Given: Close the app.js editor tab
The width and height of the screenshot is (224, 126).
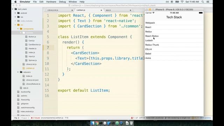Looking at the screenshot, I should pyautogui.click(x=131, y=10).
